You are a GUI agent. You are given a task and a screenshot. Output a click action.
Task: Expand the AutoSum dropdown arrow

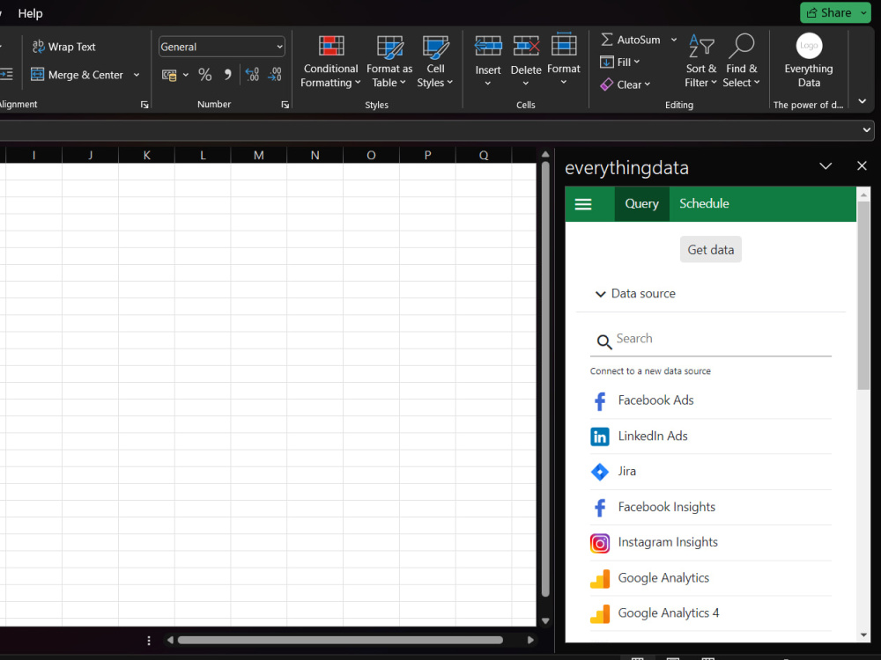(674, 40)
